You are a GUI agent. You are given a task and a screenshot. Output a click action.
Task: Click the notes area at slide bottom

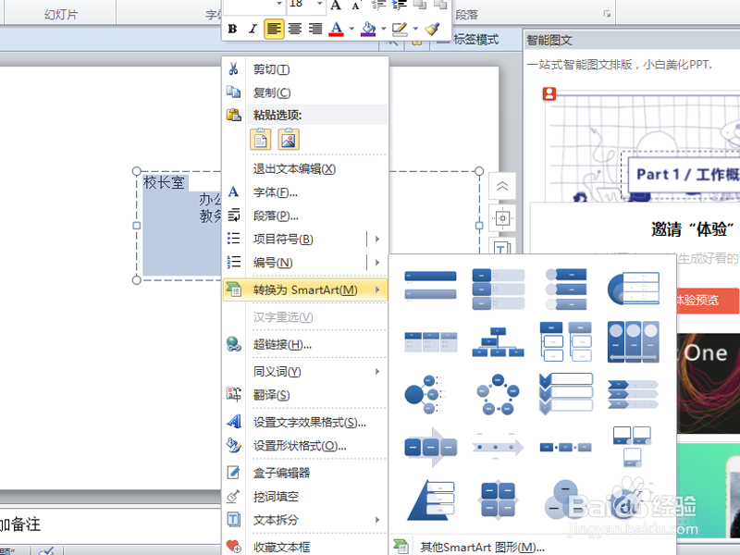[x=111, y=524]
